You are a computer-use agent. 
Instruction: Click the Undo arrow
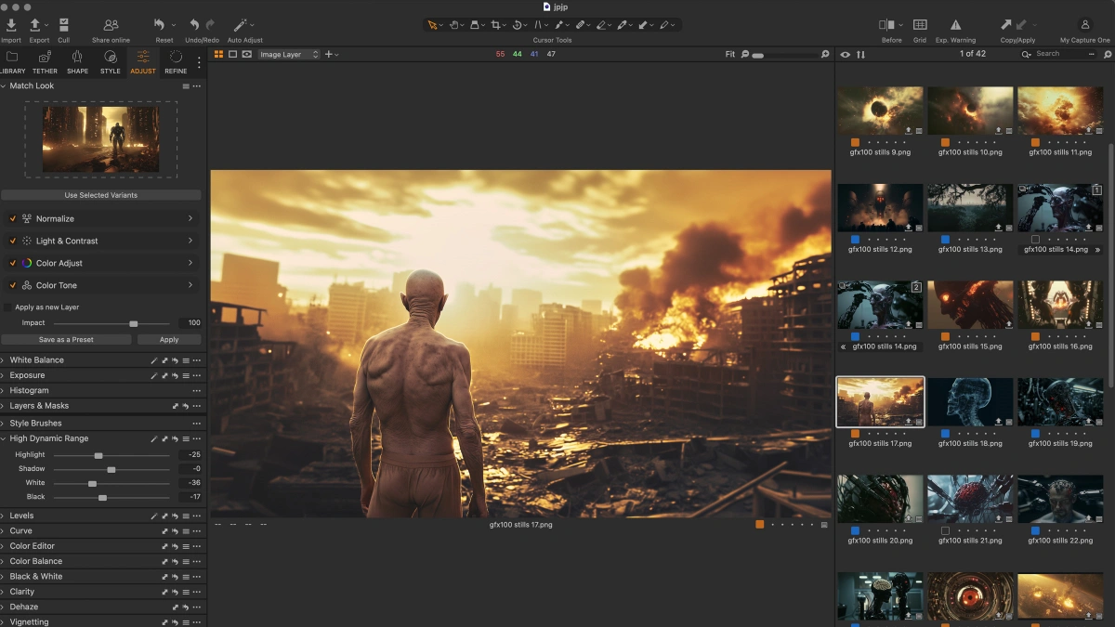point(194,25)
